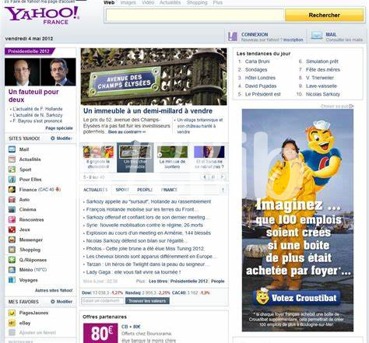Open trend Nicolas Sarkozy
Image resolution: width=369 pixels, height=343 pixels.
pyautogui.click(x=322, y=94)
